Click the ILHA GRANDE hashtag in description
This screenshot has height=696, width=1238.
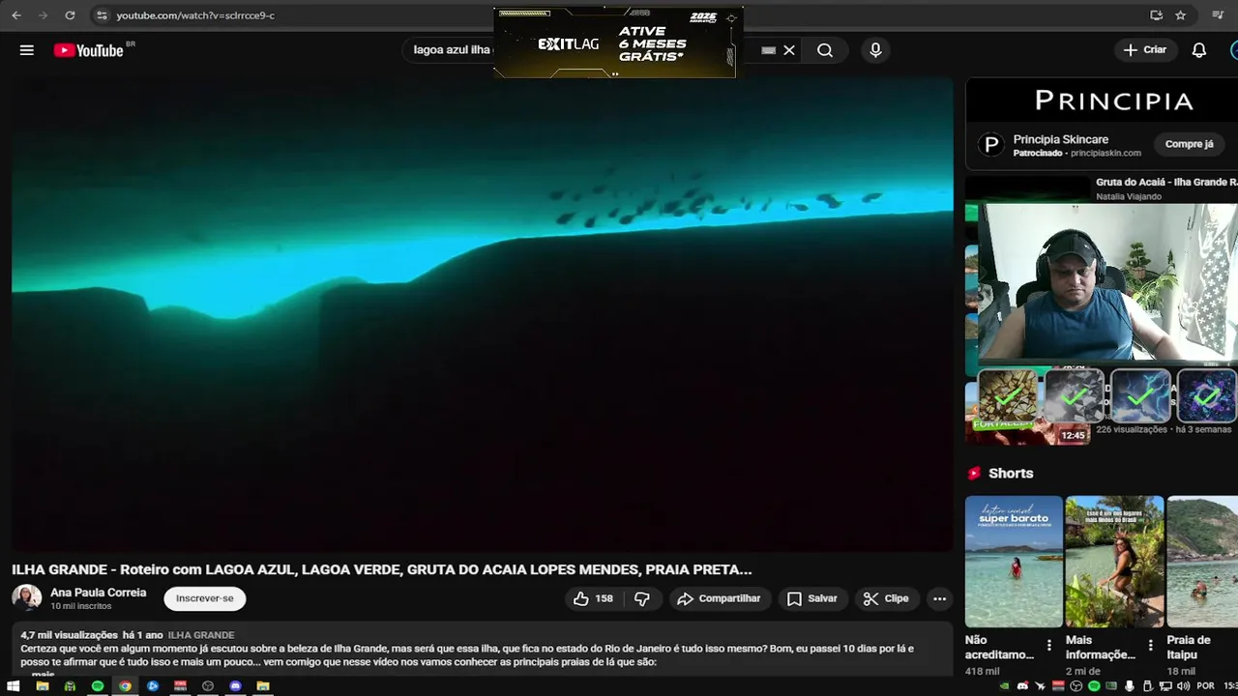point(201,635)
